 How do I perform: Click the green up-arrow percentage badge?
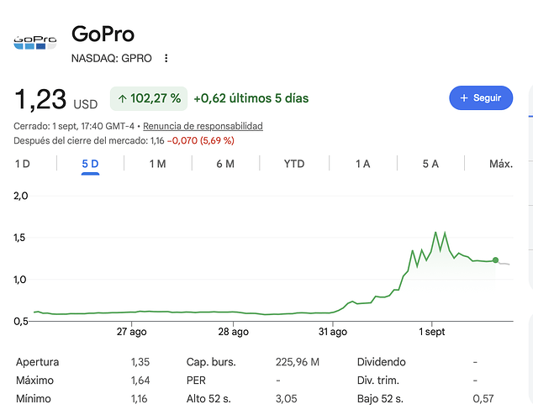click(x=149, y=98)
